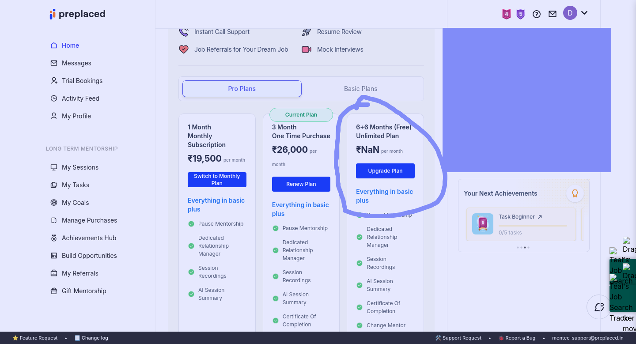Click the Renew Plan button
This screenshot has width=636, height=344.
301,184
